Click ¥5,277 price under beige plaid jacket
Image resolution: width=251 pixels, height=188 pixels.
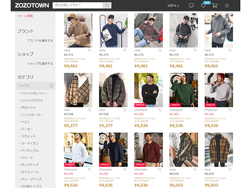(x=71, y=125)
